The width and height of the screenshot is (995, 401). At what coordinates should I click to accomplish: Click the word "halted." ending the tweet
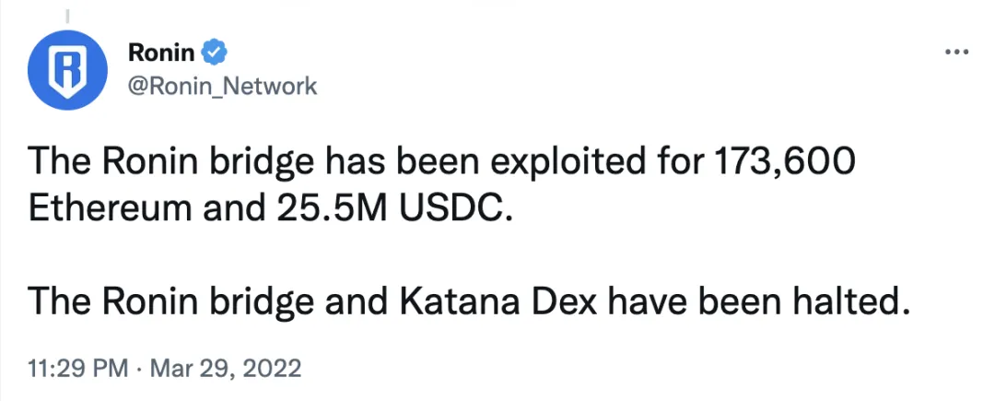(847, 301)
